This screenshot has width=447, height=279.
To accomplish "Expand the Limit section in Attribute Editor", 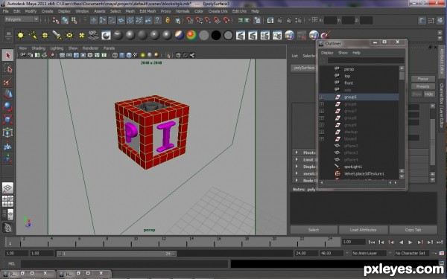I will point(297,159).
